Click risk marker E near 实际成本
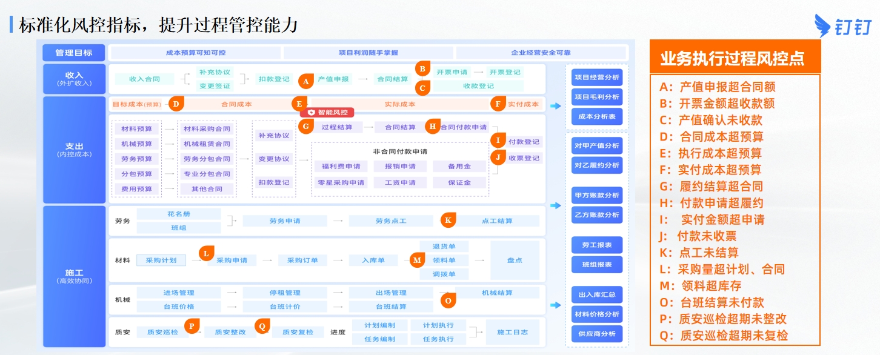The image size is (880, 355). (299, 104)
